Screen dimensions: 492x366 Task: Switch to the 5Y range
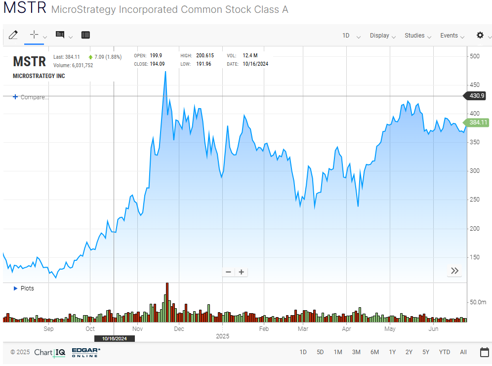point(426,352)
